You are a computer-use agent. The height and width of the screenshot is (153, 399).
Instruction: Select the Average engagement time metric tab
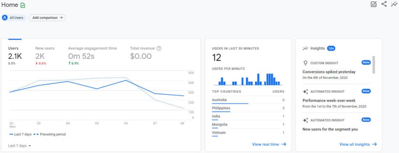(92, 56)
